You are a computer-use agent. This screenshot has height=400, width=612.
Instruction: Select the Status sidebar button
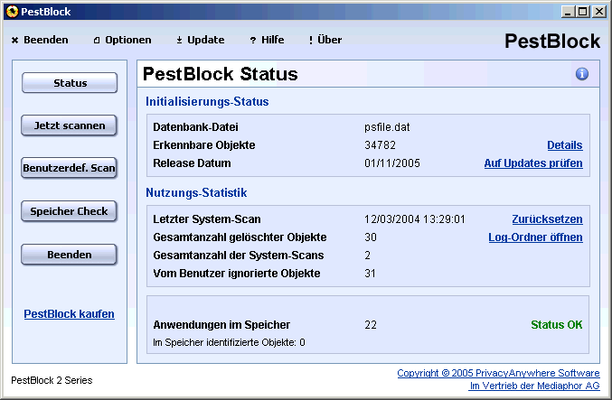70,83
